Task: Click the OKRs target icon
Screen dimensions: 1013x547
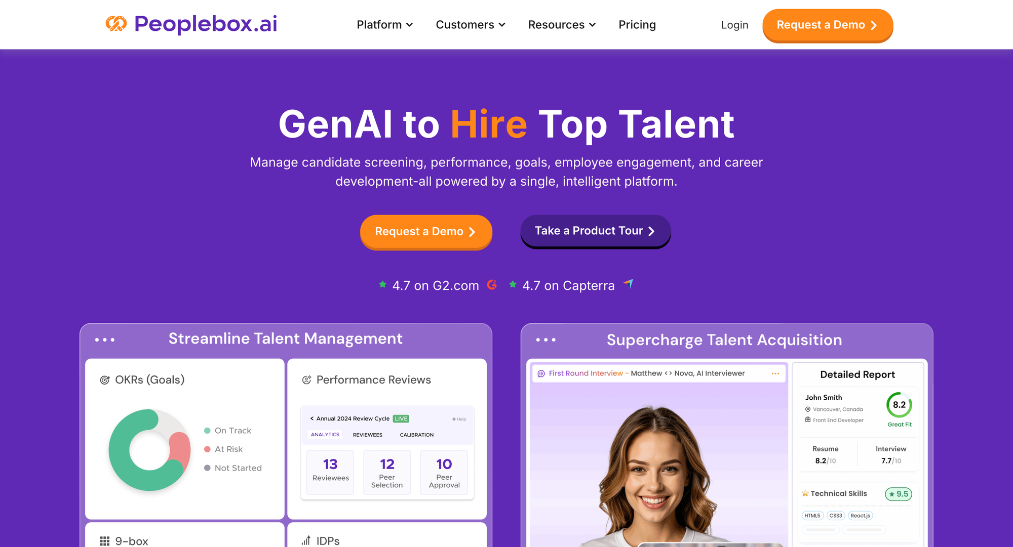Action: (105, 380)
